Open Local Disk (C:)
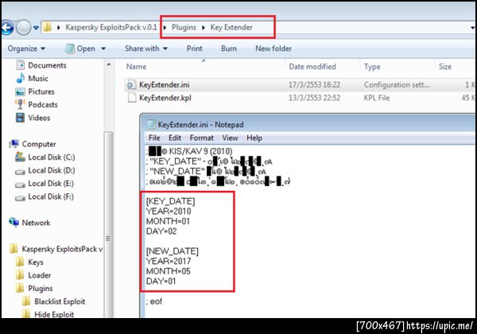Image resolution: width=477 pixels, height=334 pixels. pyautogui.click(x=52, y=157)
